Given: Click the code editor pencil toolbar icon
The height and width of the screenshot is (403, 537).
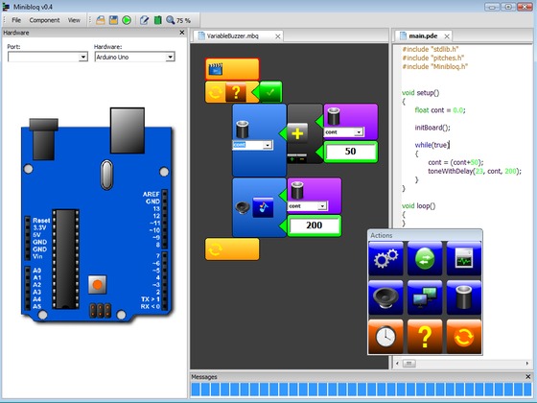Looking at the screenshot, I should [144, 20].
